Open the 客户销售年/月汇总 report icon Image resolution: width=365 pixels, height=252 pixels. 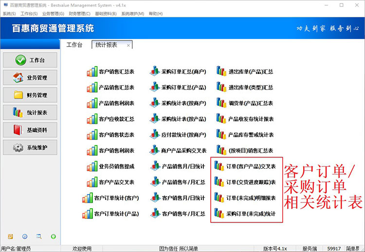coord(156,214)
